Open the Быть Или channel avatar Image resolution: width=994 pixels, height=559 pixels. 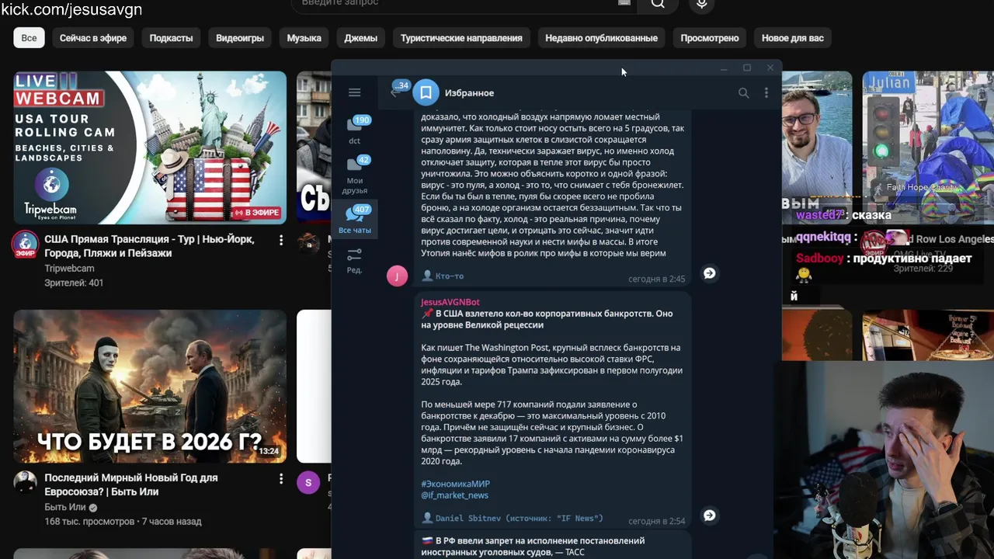[x=26, y=483]
